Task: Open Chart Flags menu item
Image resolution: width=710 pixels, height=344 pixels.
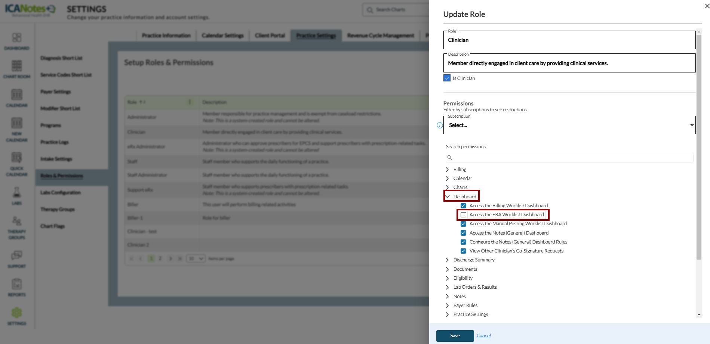Action: pyautogui.click(x=53, y=226)
